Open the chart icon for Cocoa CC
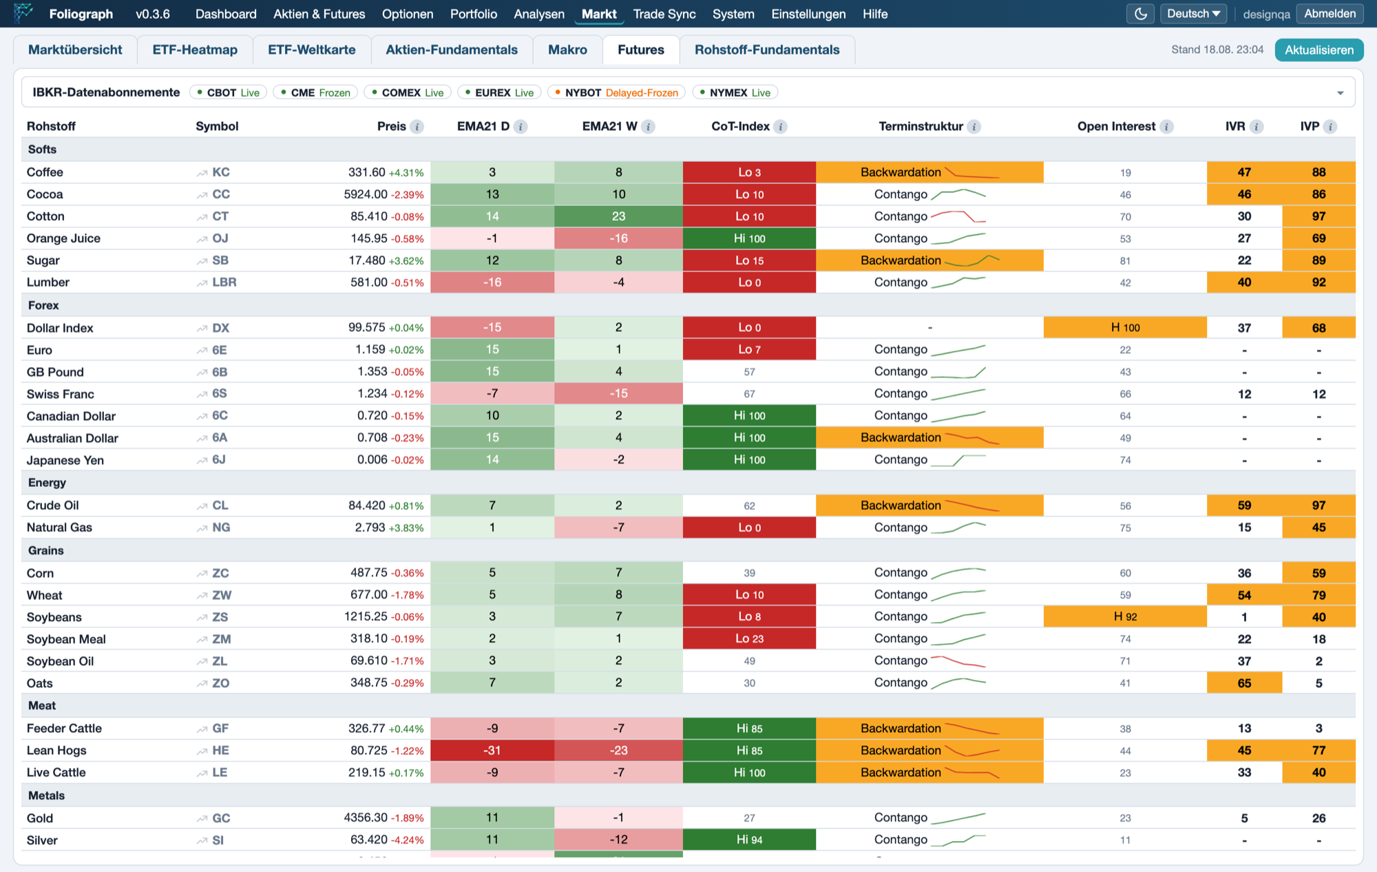This screenshot has width=1377, height=872. [202, 195]
